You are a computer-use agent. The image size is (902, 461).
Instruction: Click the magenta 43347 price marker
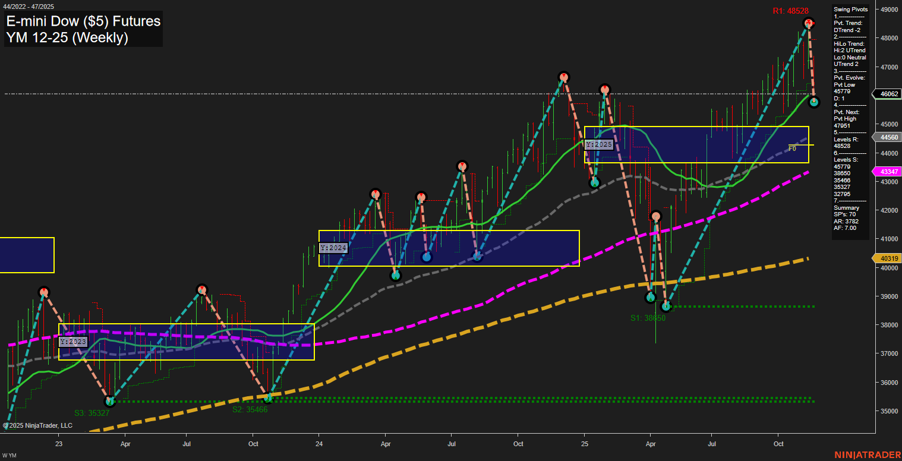tap(887, 172)
